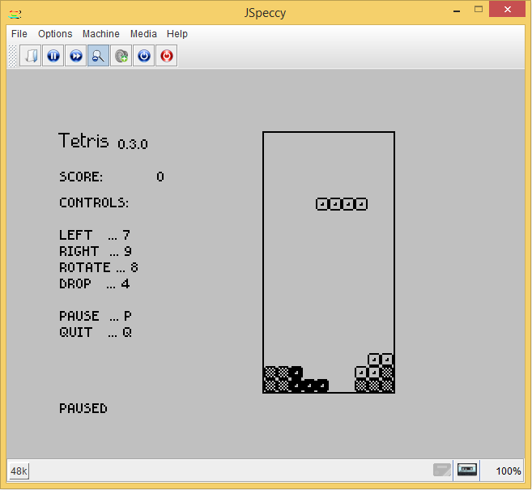Viewport: 532px width, 490px height.
Task: Click the score value 0
Action: pyautogui.click(x=160, y=177)
